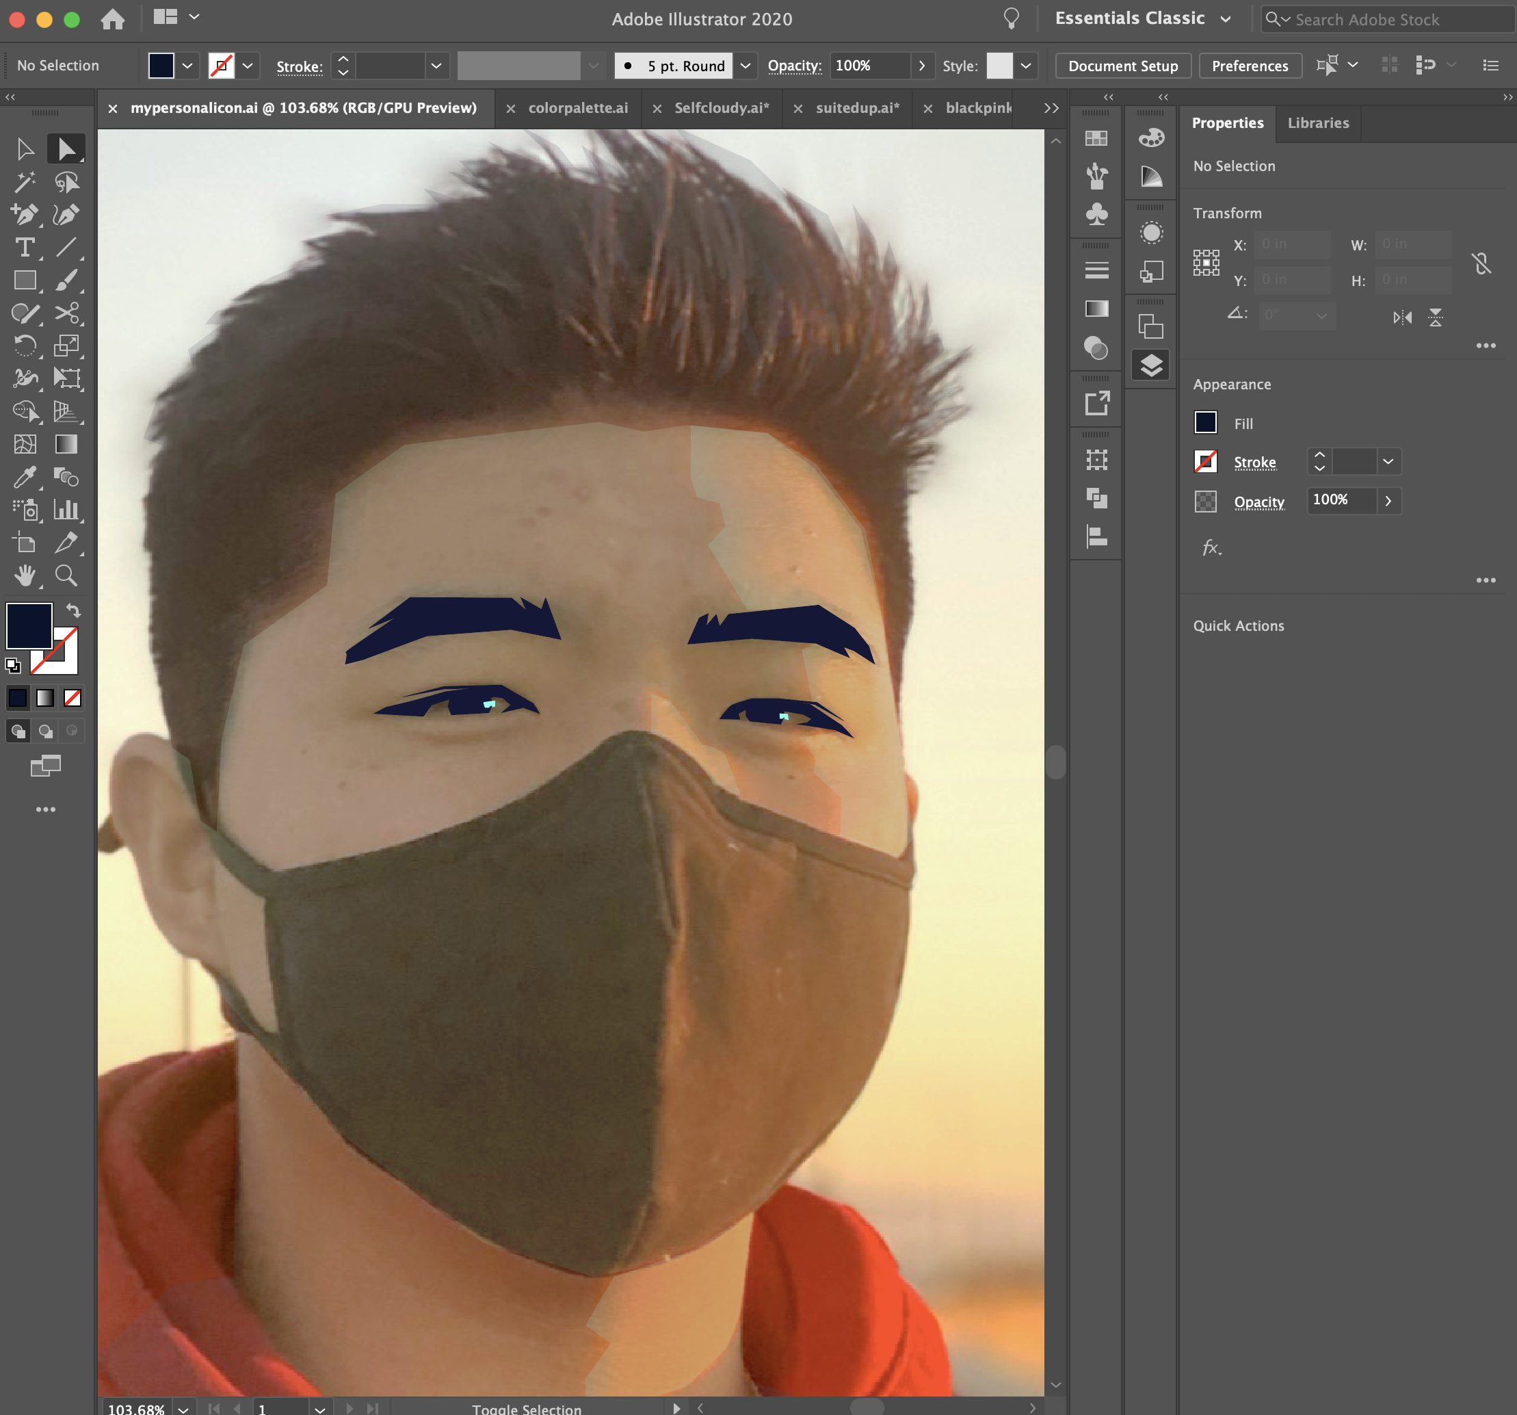Open the Symbols panel clover icon

[1096, 214]
